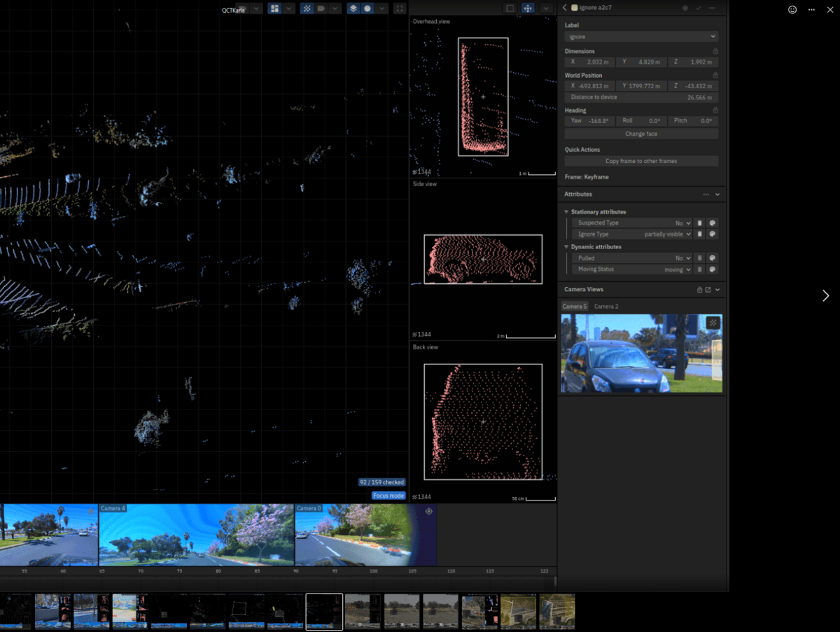Toggle the label tag display icon in the toolbar
Screen dimensions: 840x632
(321, 8)
